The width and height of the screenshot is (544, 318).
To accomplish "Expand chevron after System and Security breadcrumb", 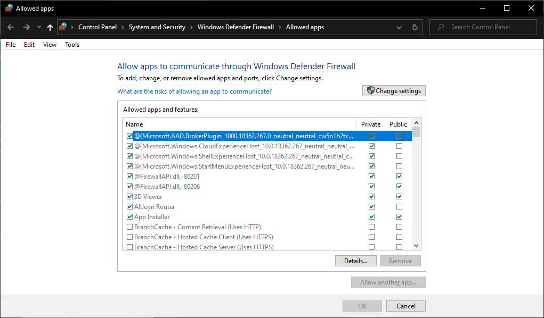I will pyautogui.click(x=191, y=27).
